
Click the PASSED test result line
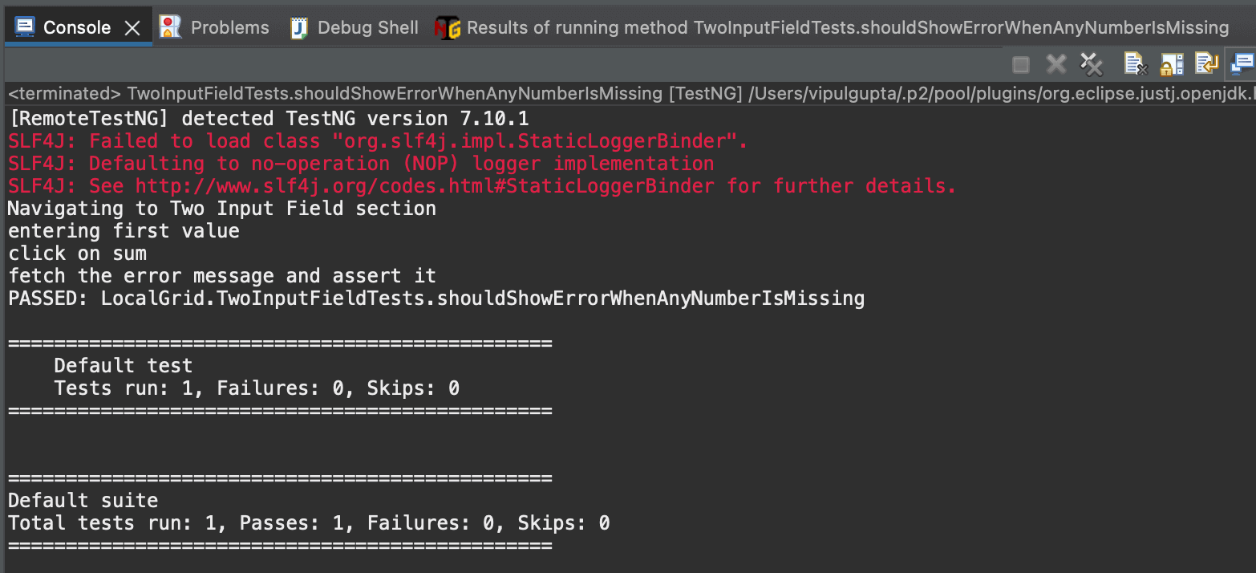[436, 299]
